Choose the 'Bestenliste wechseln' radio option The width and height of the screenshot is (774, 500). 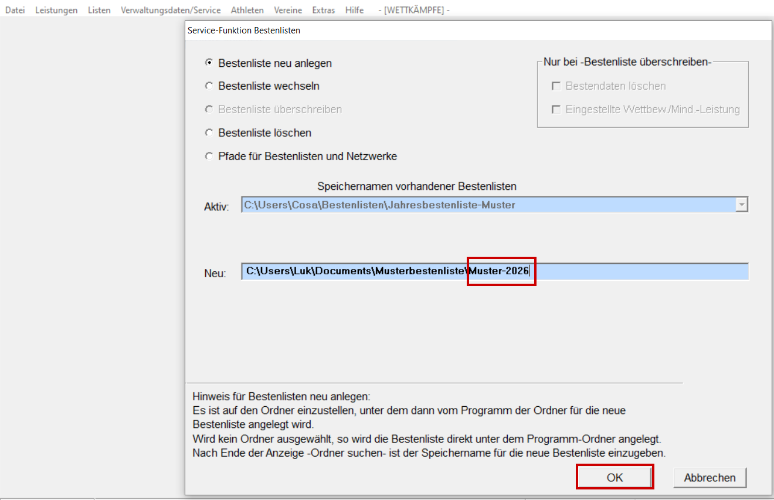click(209, 86)
